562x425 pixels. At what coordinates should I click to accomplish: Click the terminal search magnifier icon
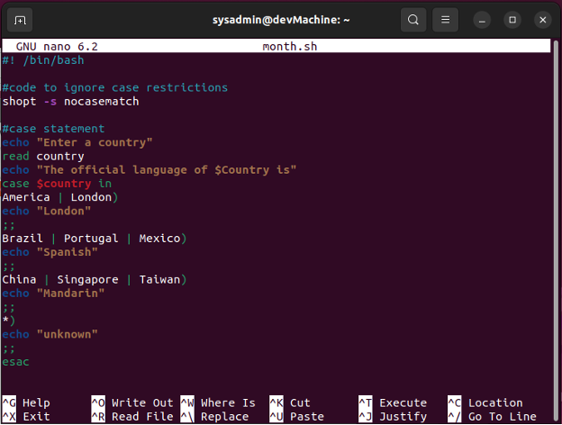[412, 19]
